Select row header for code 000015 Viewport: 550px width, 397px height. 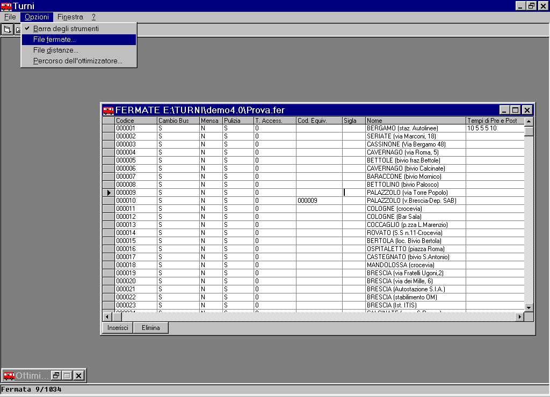[x=108, y=241]
